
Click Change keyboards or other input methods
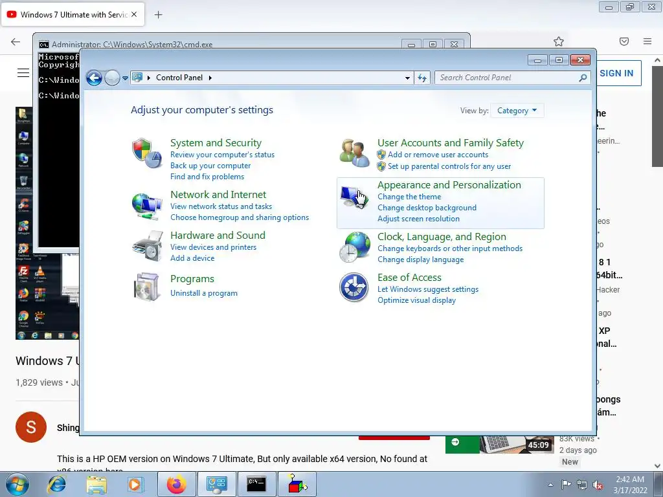tap(450, 248)
